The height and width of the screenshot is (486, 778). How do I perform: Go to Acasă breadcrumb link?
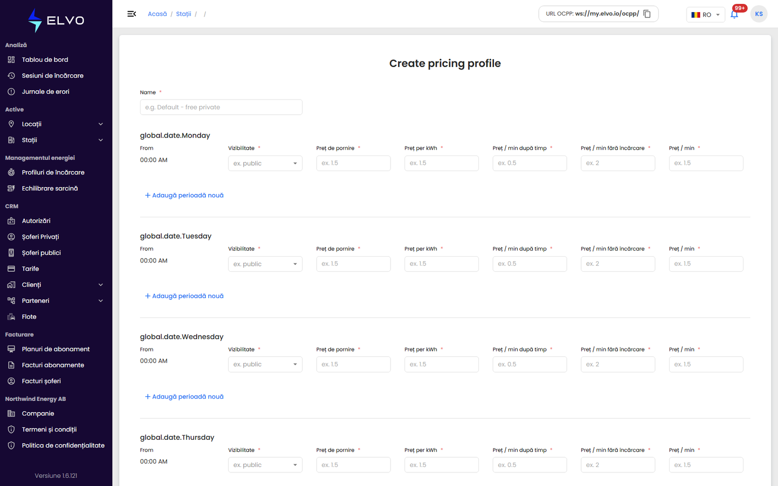pos(157,14)
